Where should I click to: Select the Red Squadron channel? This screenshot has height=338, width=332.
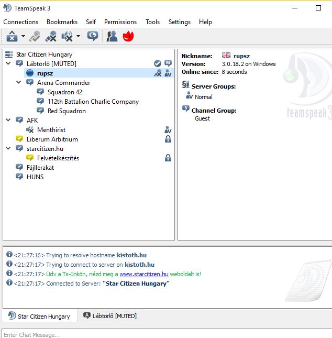pyautogui.click(x=67, y=111)
